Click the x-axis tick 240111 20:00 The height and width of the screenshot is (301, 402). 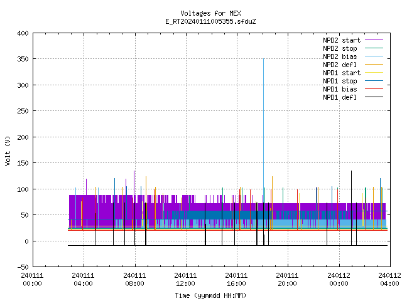pyautogui.click(x=287, y=280)
